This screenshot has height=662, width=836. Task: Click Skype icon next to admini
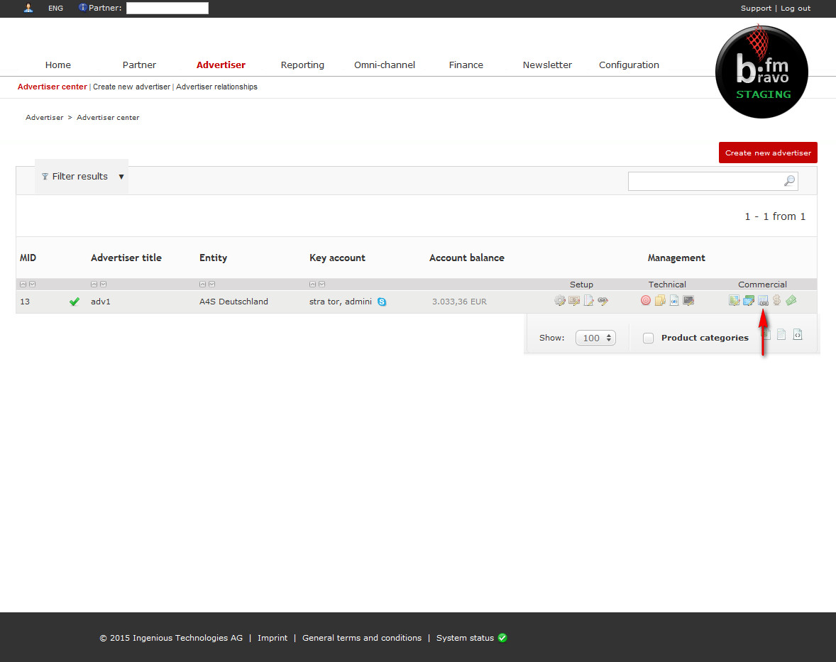tap(382, 302)
